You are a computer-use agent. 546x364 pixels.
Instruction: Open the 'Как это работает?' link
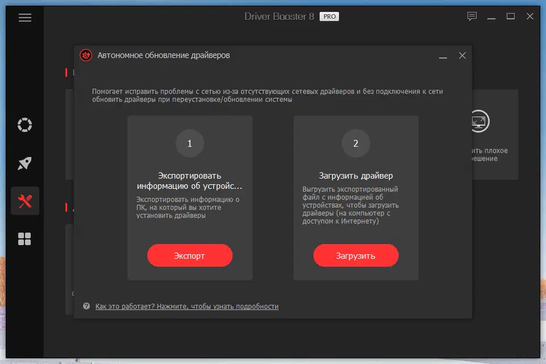187,306
